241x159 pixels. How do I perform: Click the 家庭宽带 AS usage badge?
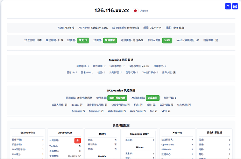[153, 98]
